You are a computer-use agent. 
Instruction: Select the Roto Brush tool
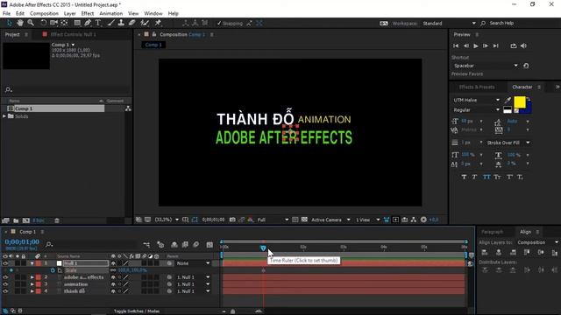tap(145, 23)
